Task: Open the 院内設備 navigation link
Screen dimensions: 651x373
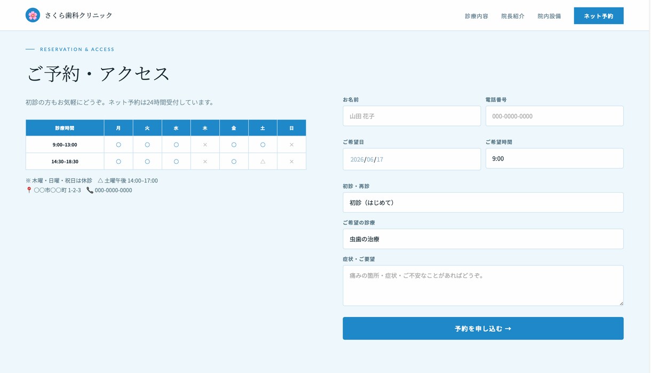Action: [549, 16]
